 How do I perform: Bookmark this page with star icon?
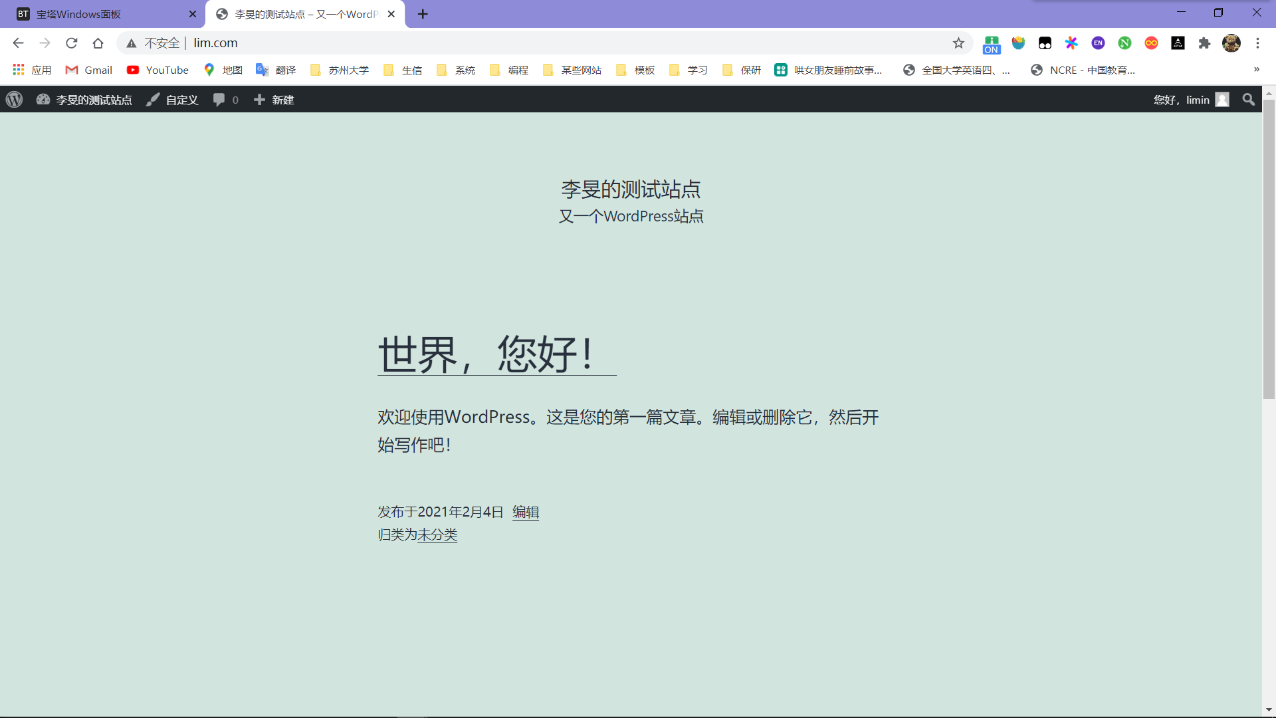[x=958, y=43]
